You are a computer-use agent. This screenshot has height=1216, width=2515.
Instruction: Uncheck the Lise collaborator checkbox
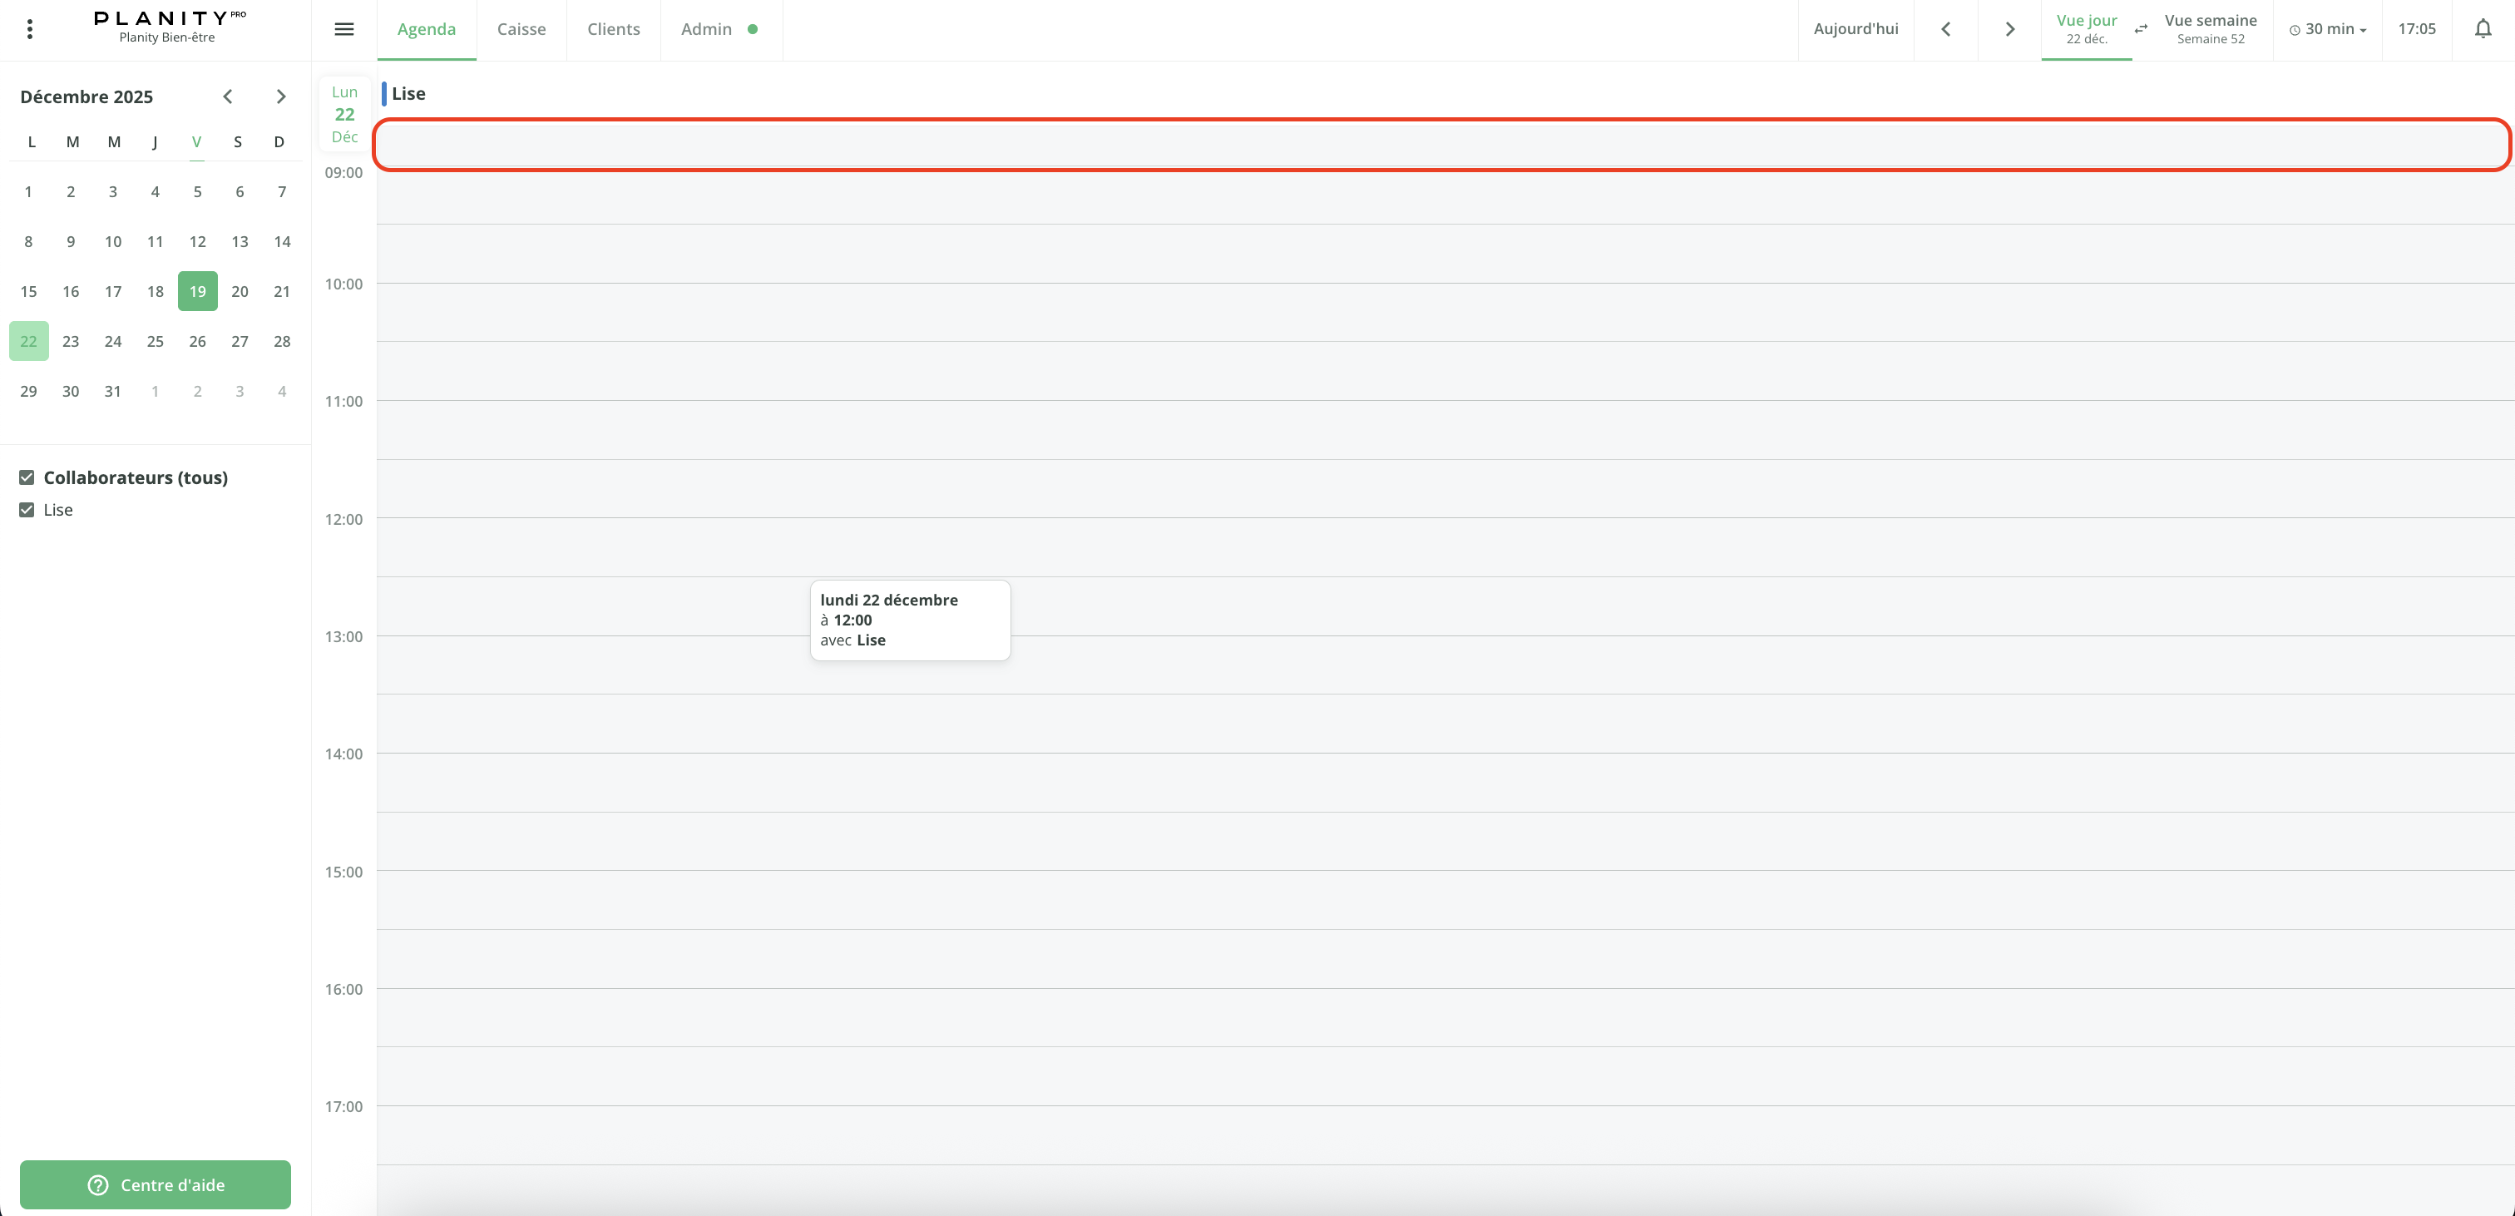point(27,510)
